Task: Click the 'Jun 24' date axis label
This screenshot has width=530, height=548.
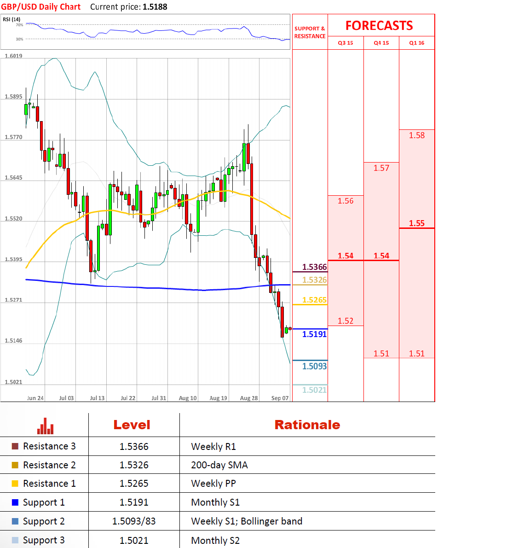Action: pos(35,398)
